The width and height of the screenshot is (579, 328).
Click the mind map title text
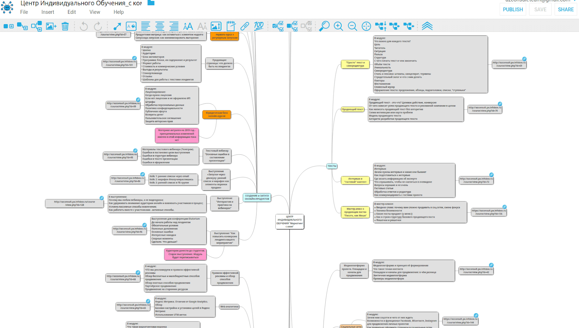[81, 3]
